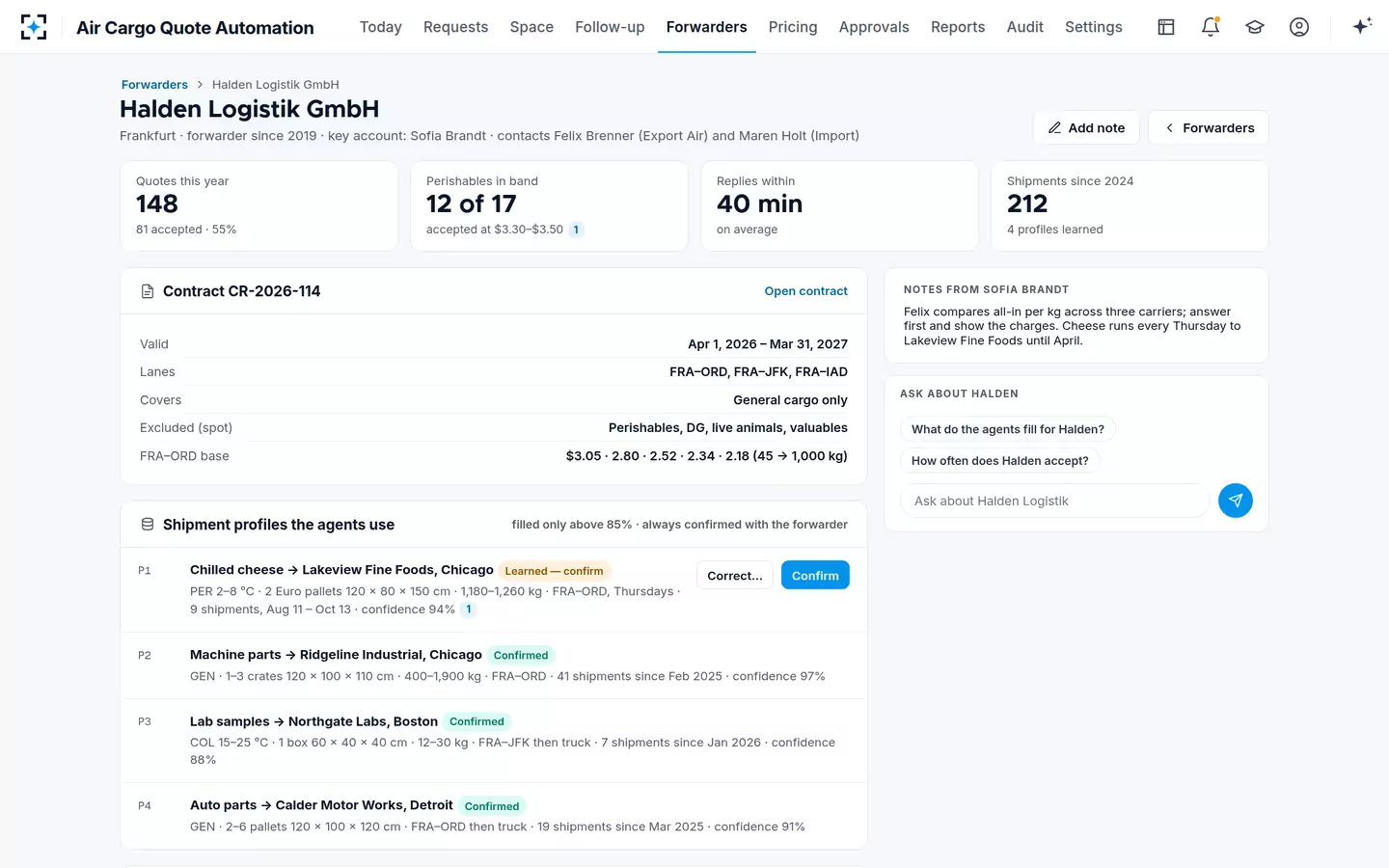Open contract CR-2026-114 link

point(806,291)
